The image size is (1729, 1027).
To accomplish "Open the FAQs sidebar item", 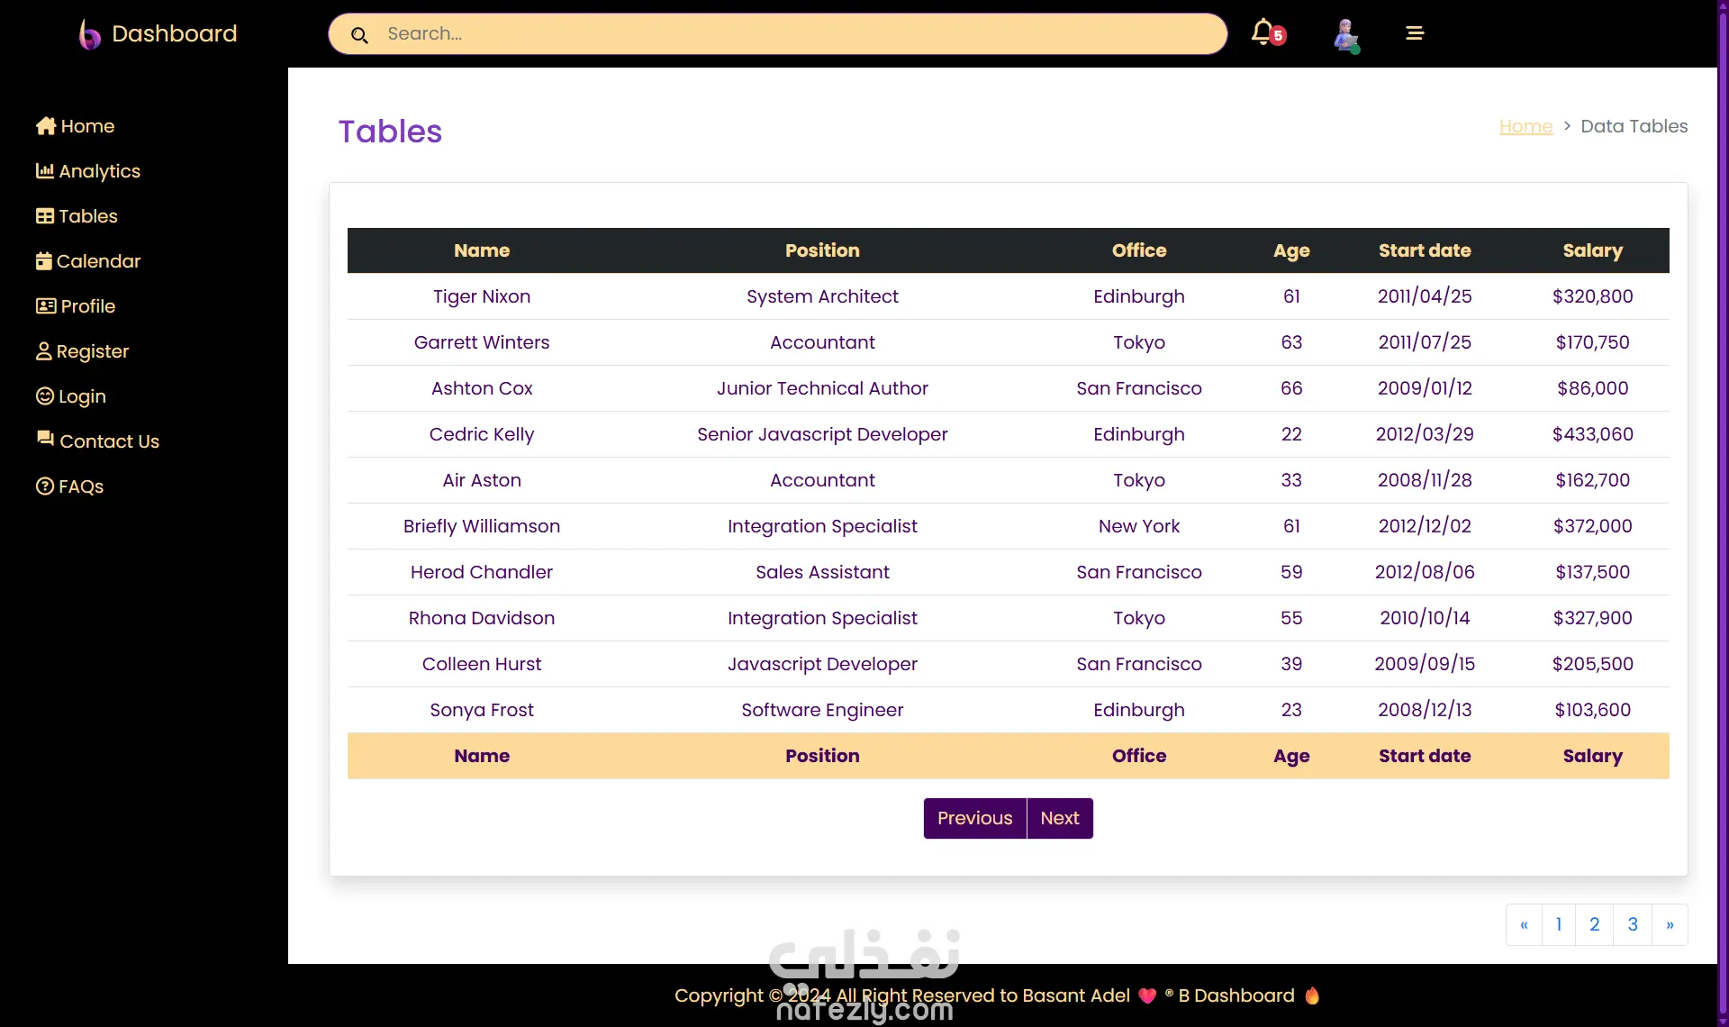I will coord(70,486).
